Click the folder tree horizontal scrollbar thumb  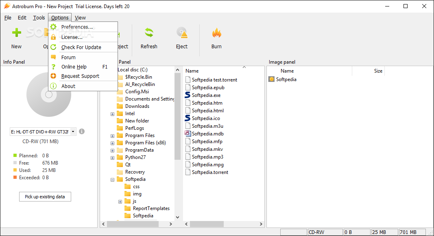(x=133, y=224)
